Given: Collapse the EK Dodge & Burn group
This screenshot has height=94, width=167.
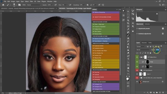Looking at the screenshot, I should click(x=140, y=57).
